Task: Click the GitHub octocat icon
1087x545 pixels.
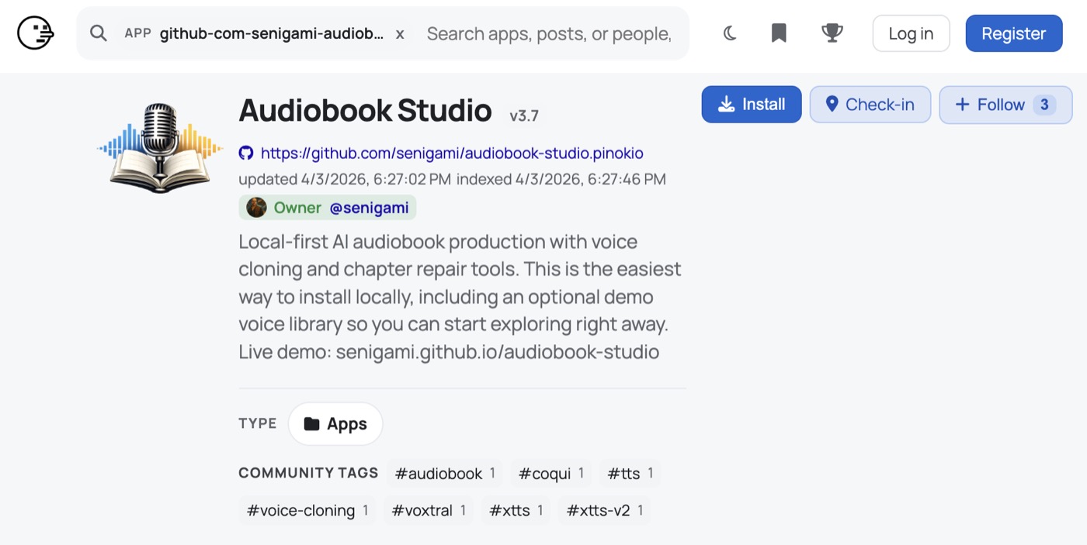Action: pos(246,153)
